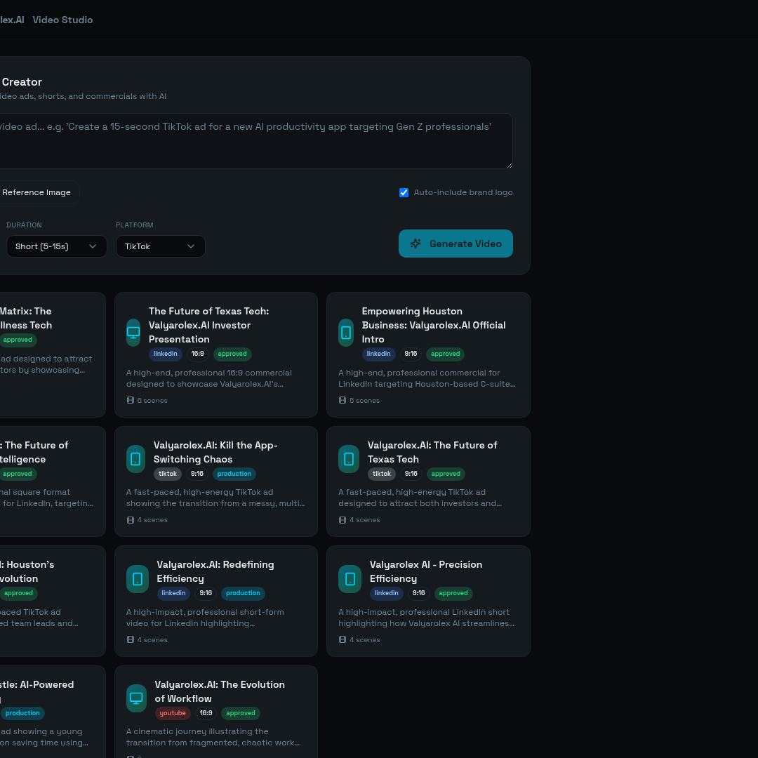Click monitor icon on Texas Tech Investor Presentation card
The width and height of the screenshot is (758, 758).
coord(133,333)
